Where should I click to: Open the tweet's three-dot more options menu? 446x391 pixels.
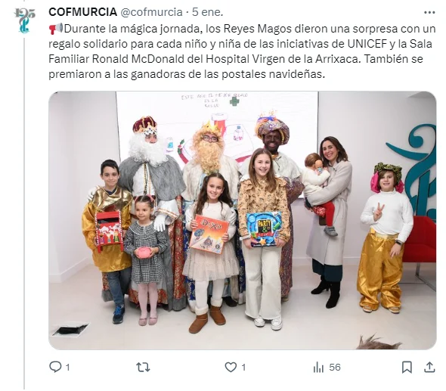[429, 13]
